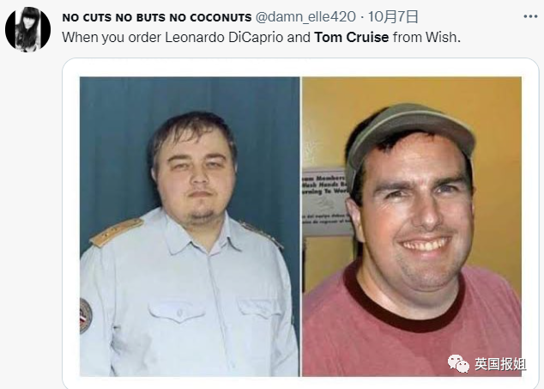Click the tweet text mentioning Wish

pyautogui.click(x=261, y=37)
